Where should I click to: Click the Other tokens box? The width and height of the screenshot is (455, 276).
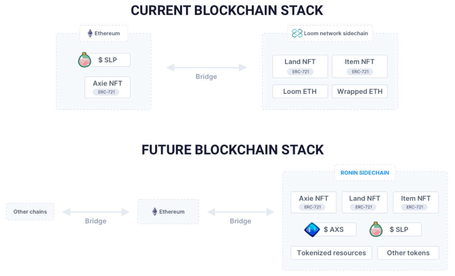[408, 253]
